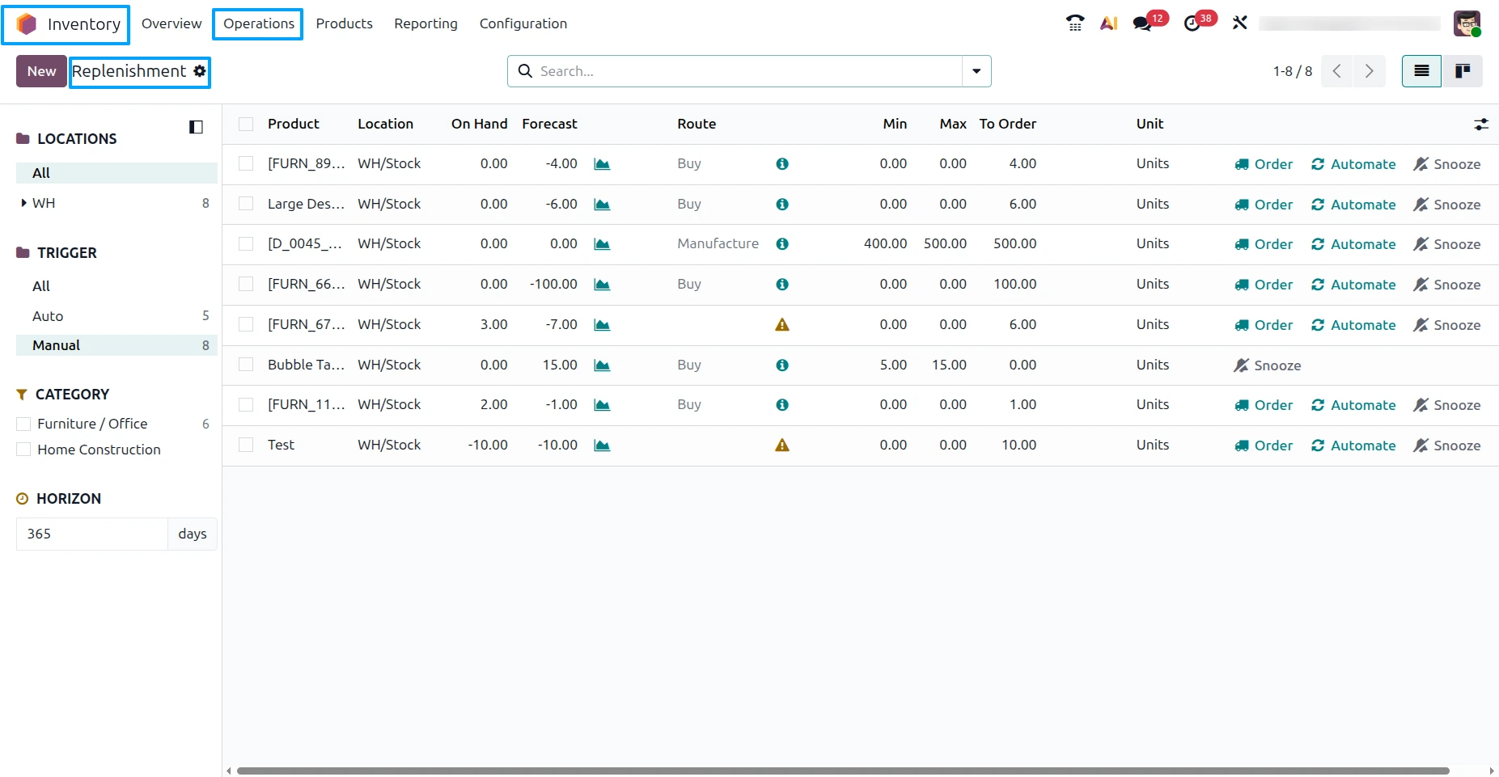Select all rows with header checkbox
1499x777 pixels.
(x=246, y=124)
